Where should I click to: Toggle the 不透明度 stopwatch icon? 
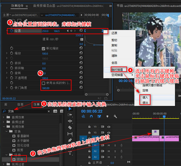11,78
